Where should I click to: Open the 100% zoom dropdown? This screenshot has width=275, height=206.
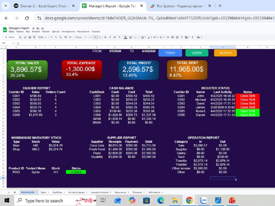coord(42,37)
